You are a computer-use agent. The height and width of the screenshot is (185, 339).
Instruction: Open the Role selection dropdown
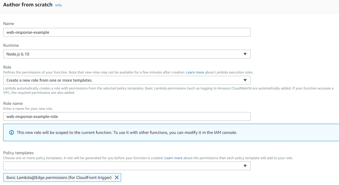[127, 80]
